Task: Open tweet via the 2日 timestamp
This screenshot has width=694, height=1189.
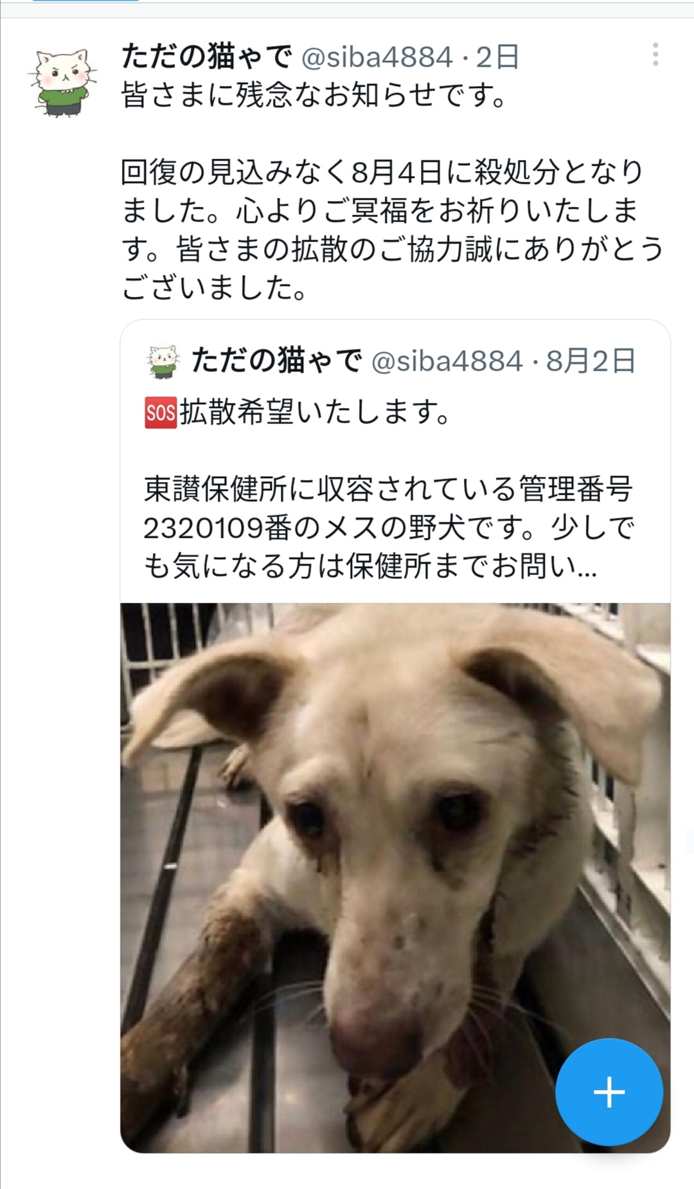Action: pyautogui.click(x=497, y=57)
